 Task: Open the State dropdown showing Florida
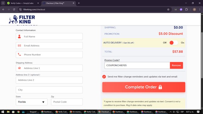tap(32, 102)
